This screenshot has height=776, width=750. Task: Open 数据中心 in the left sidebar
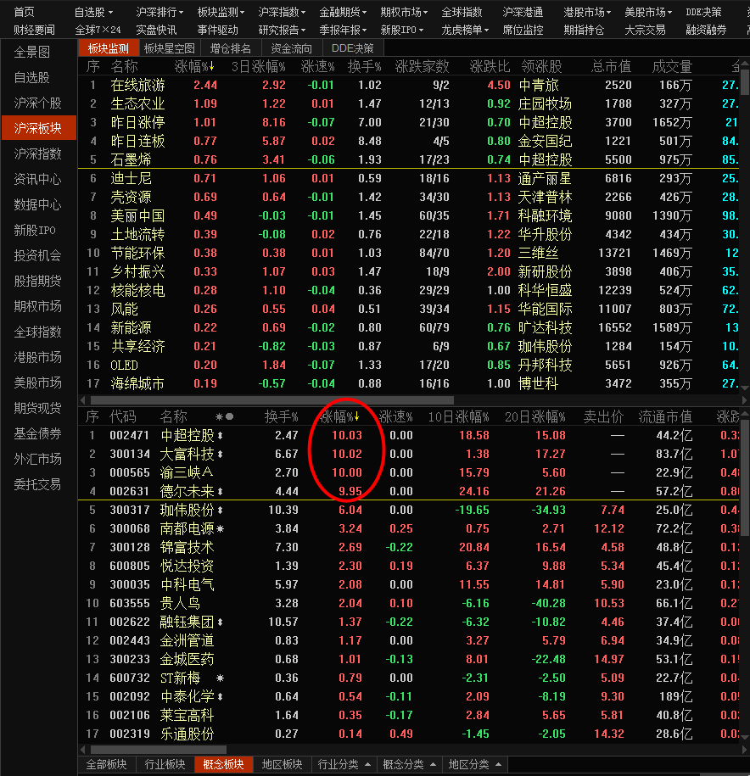pyautogui.click(x=38, y=205)
